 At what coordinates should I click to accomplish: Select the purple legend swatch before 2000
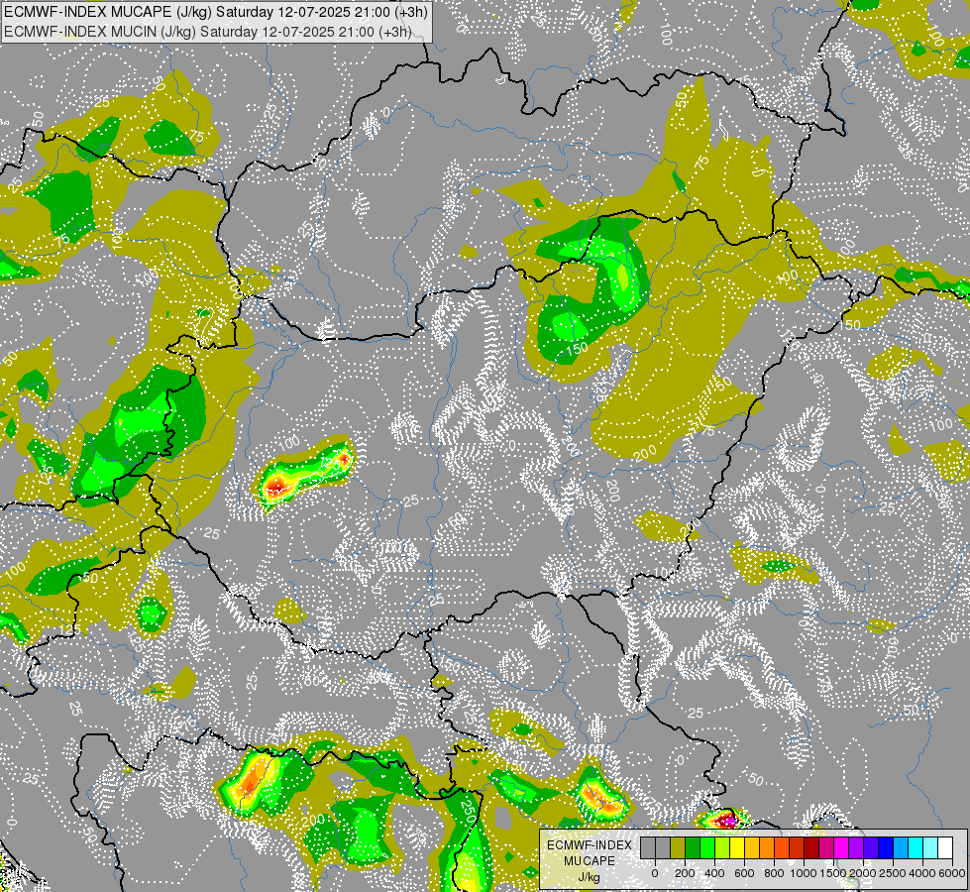click(x=857, y=848)
